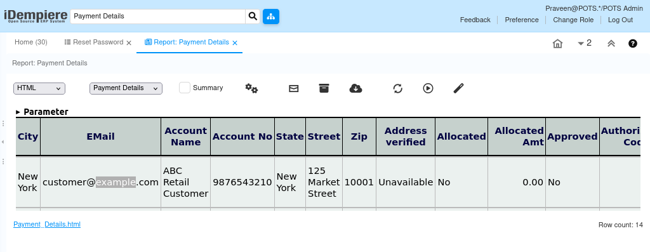This screenshot has width=650, height=252.
Task: Open the HTML format dropdown
Action: [39, 88]
